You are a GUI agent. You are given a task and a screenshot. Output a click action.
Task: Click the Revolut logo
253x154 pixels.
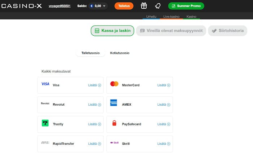[45, 104]
